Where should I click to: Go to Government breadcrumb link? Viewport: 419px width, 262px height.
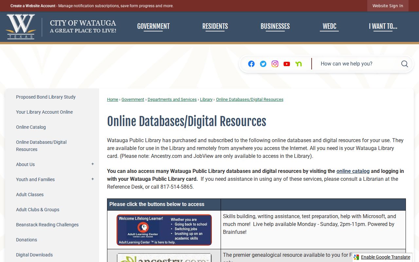[x=133, y=100]
